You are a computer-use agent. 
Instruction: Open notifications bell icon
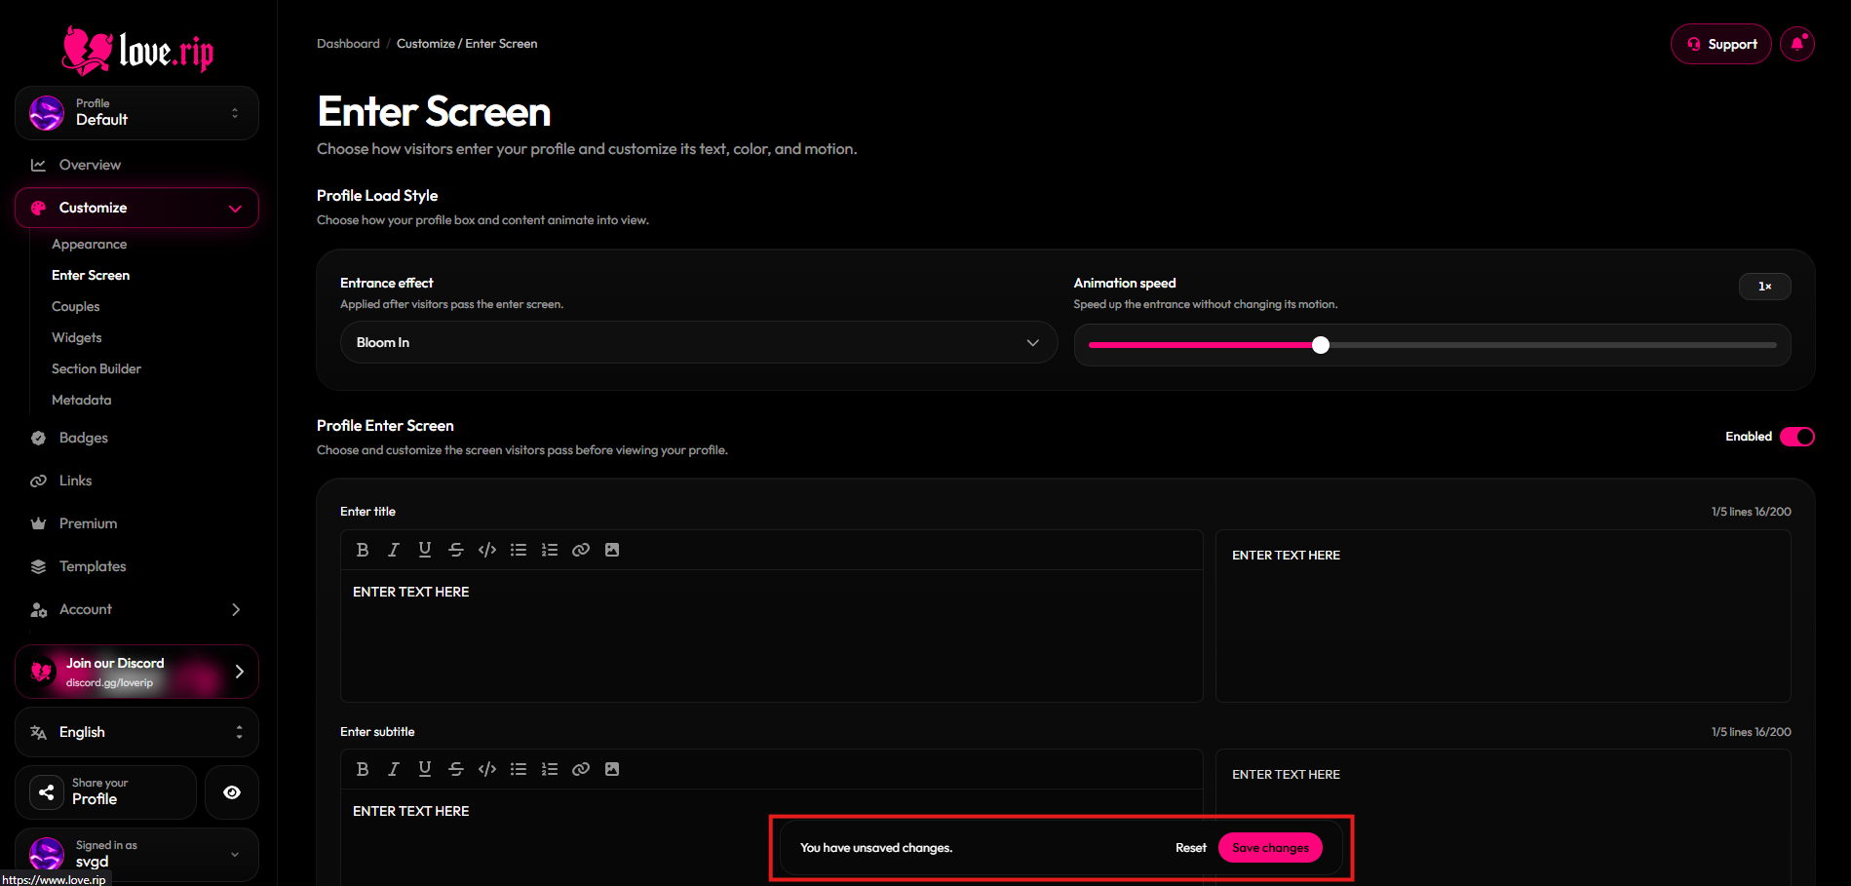pyautogui.click(x=1797, y=44)
